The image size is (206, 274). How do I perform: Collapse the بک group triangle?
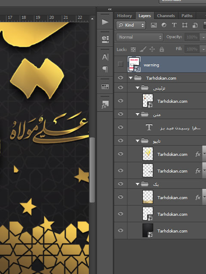click(x=137, y=184)
